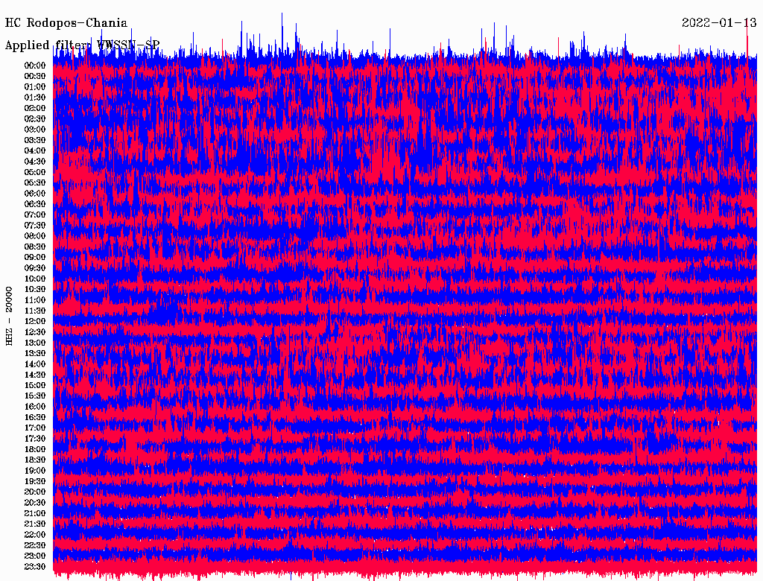Select the 10:30 time label
Screen dimensions: 763x581
pyautogui.click(x=35, y=290)
